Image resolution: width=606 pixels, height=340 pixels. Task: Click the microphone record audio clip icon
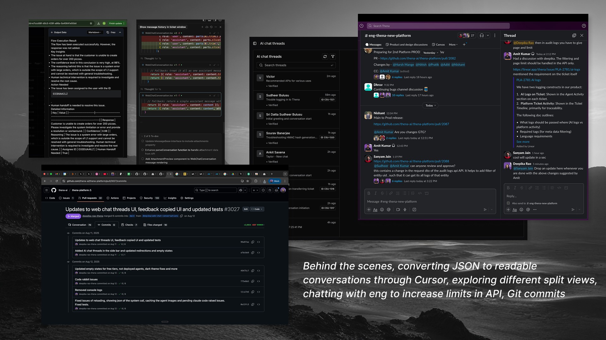coord(405,210)
